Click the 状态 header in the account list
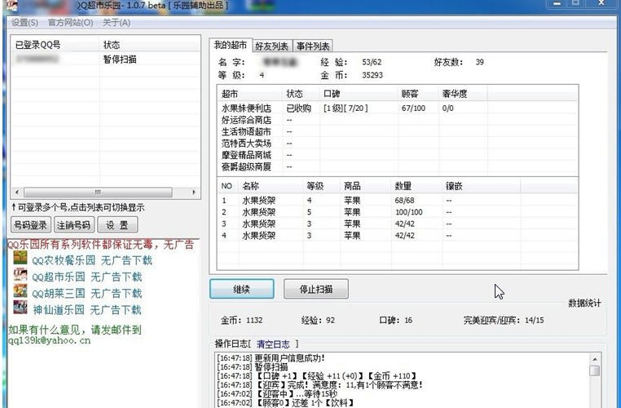This screenshot has height=408, width=621. click(x=150, y=45)
